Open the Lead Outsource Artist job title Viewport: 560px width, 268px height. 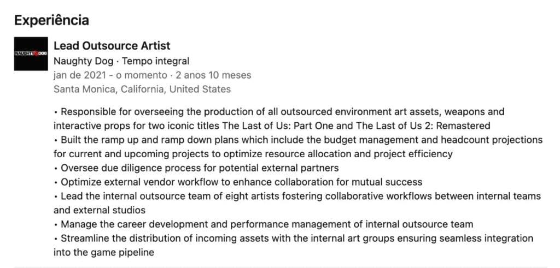tap(112, 46)
